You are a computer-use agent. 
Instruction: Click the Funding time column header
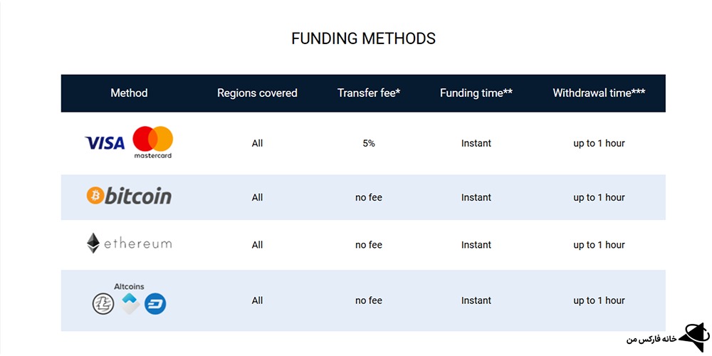click(476, 93)
